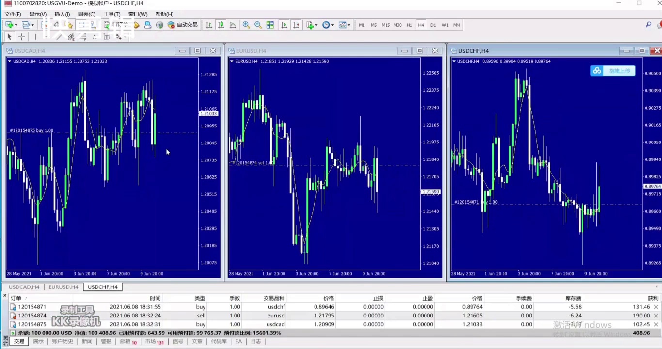Select the cursor arrow tool

(9, 37)
